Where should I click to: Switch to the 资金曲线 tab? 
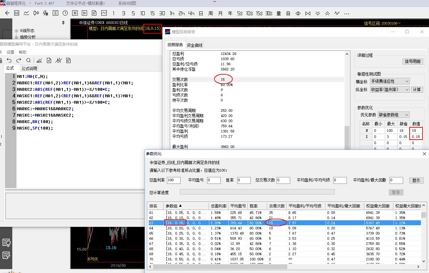tap(194, 45)
